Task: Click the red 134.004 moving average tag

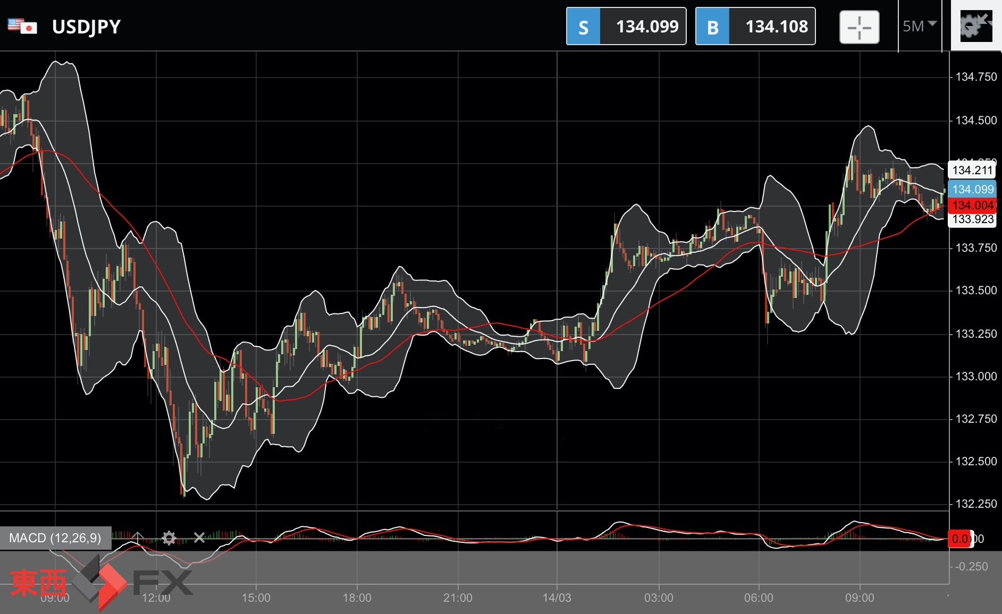Action: click(972, 205)
